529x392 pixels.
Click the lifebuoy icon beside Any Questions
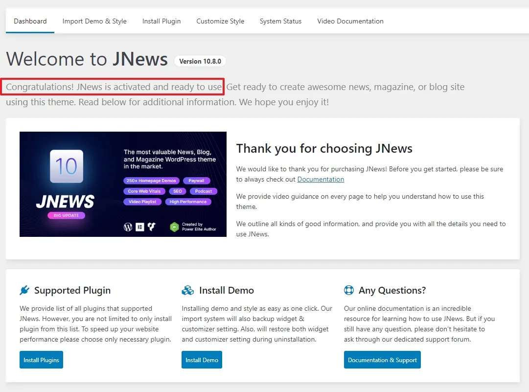349,290
